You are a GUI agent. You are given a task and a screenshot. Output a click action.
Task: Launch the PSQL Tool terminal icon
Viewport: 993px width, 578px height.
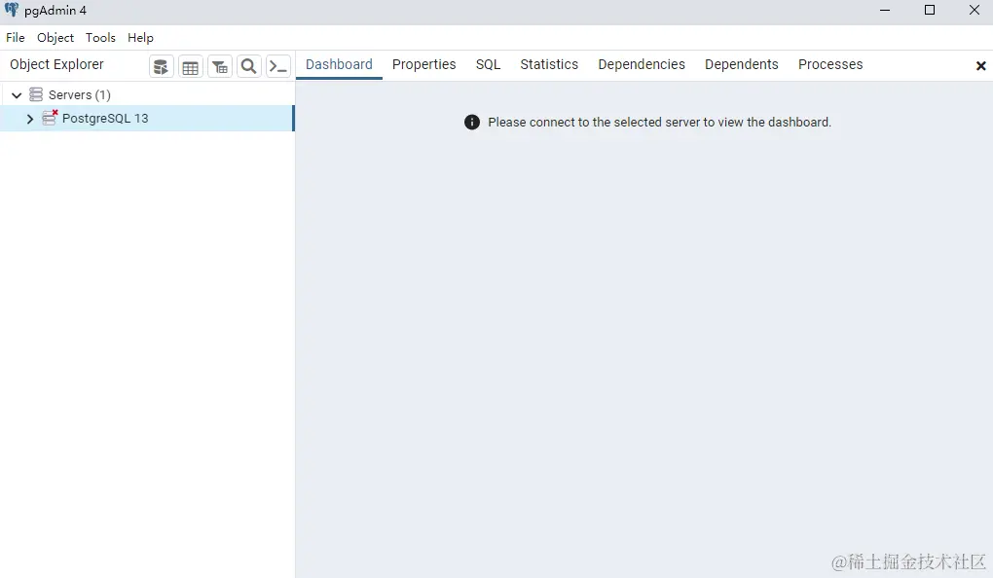278,66
